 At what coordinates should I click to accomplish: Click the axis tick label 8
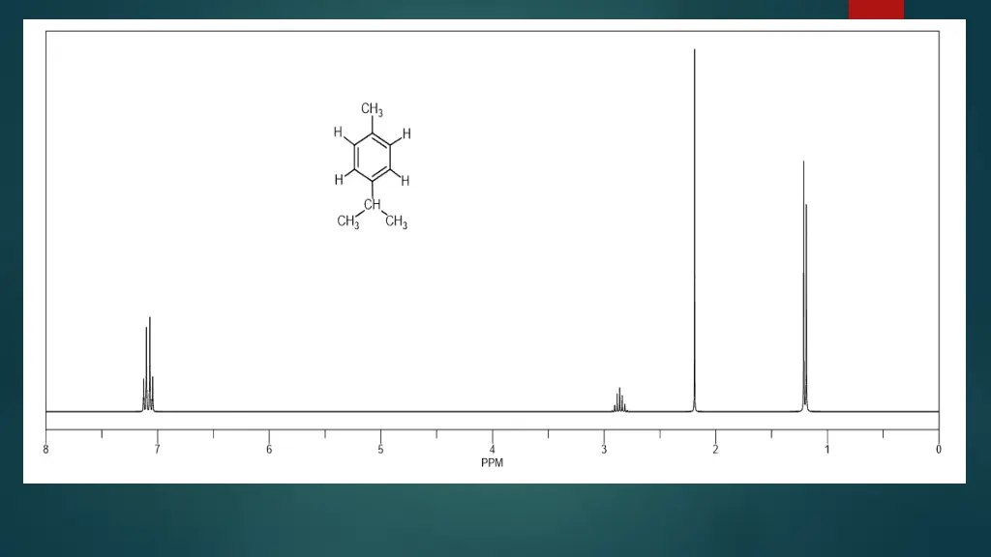(x=45, y=450)
